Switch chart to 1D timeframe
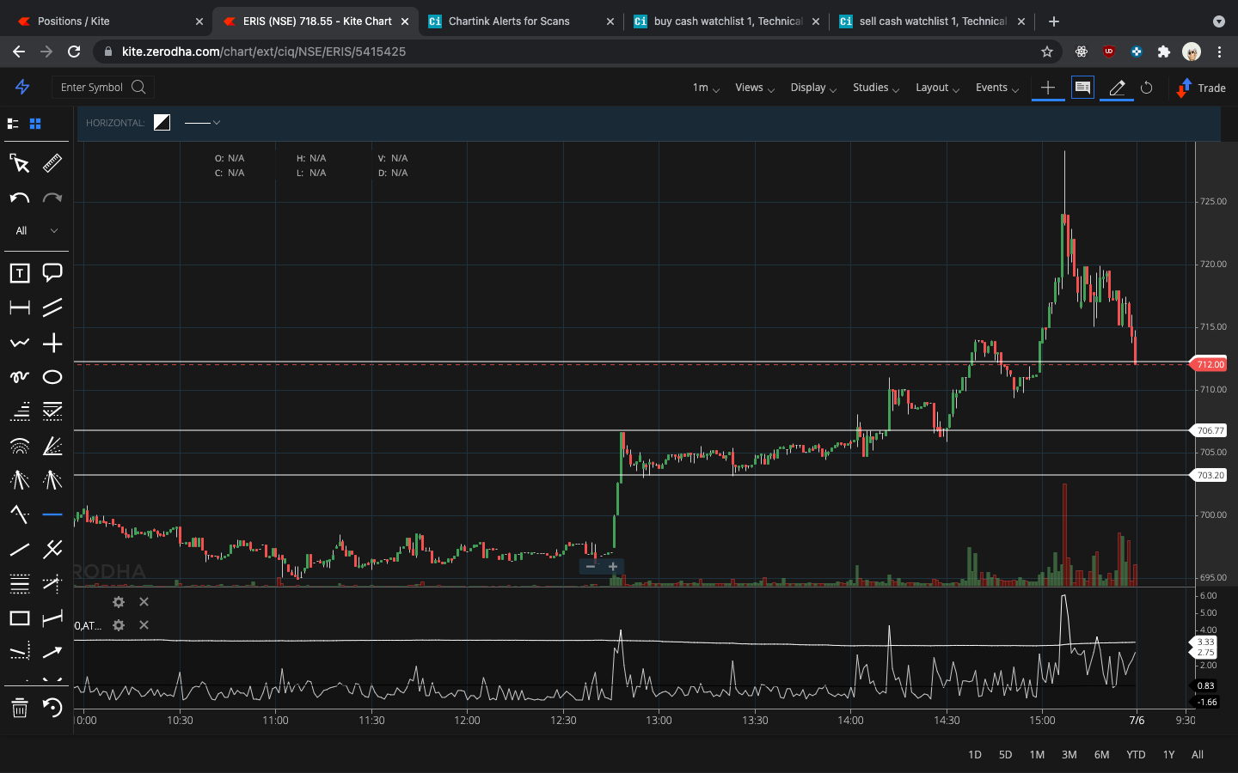 click(x=974, y=754)
